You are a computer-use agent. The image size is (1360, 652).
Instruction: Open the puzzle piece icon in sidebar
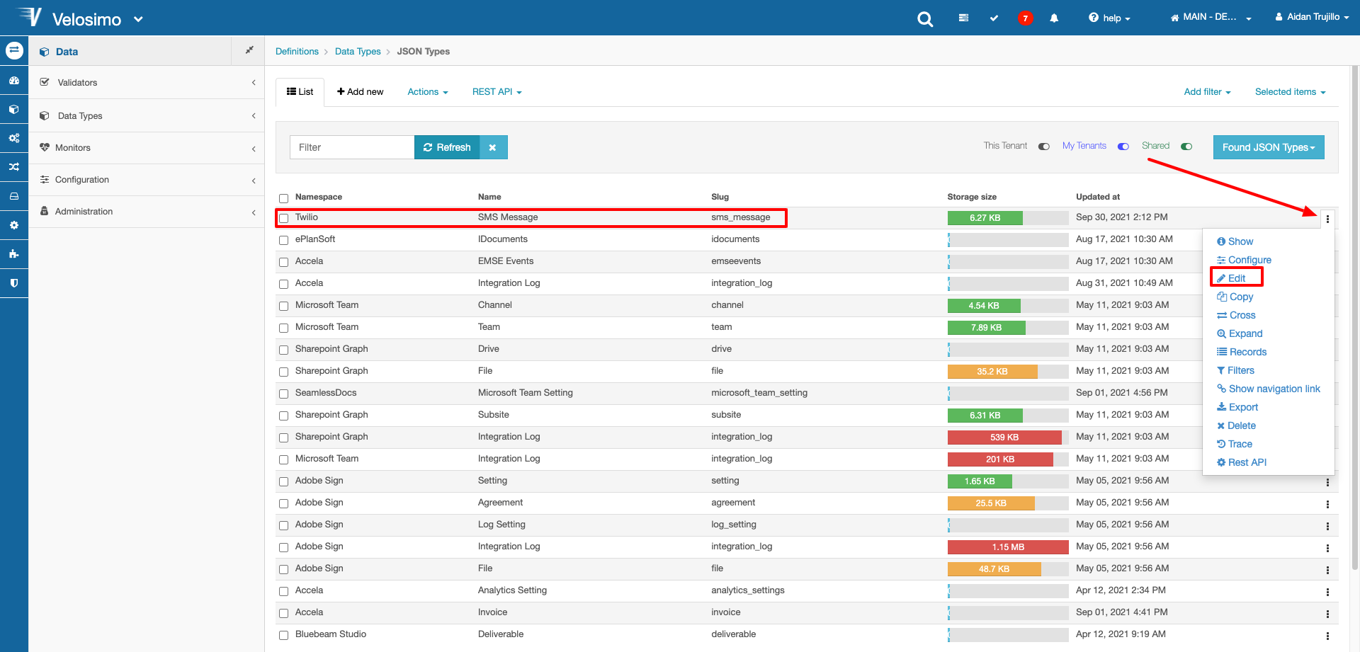click(14, 254)
